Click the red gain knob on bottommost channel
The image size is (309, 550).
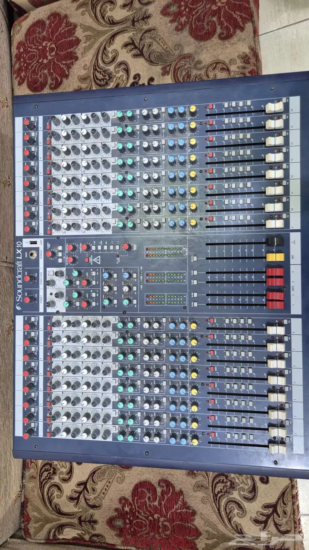click(x=26, y=436)
